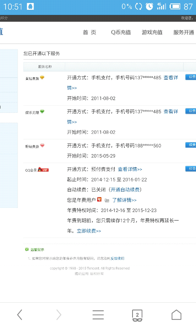Tap 版权所有 footer link
Image resolution: width=196 pixels, height=327 pixels.
coord(97,274)
